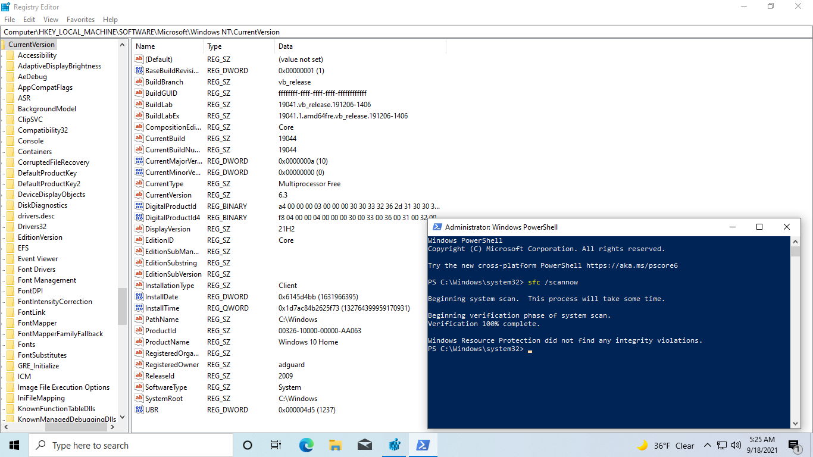The image size is (813, 457).
Task: Open the File menu in Registry Editor
Action: point(10,20)
